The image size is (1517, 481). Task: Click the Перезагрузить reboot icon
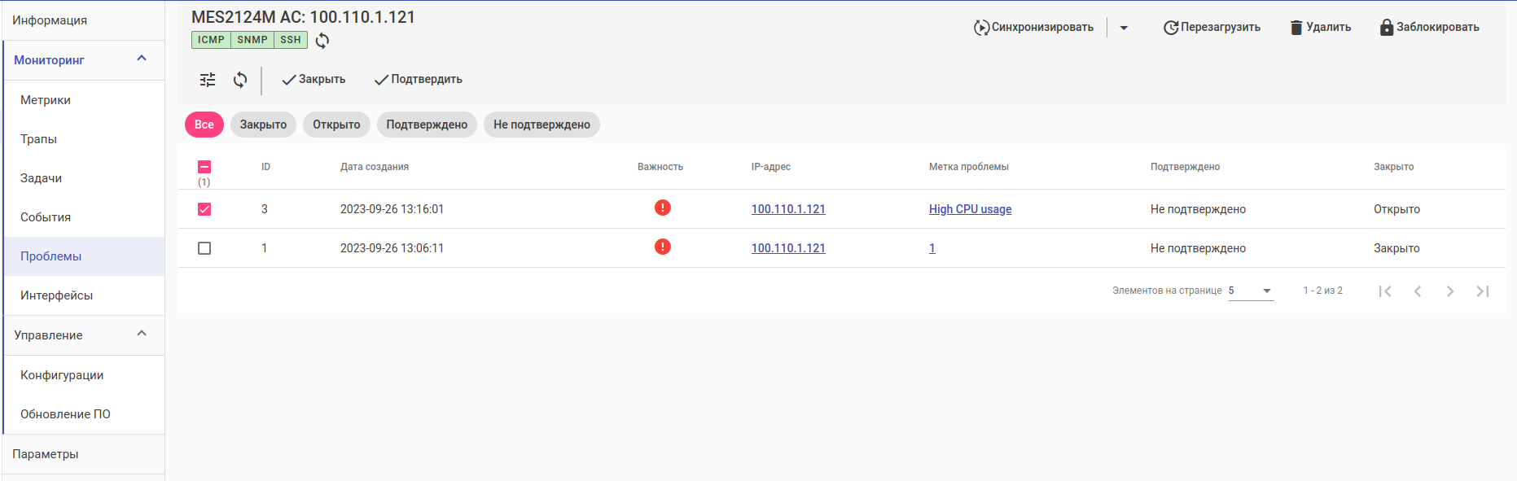[x=1171, y=28]
